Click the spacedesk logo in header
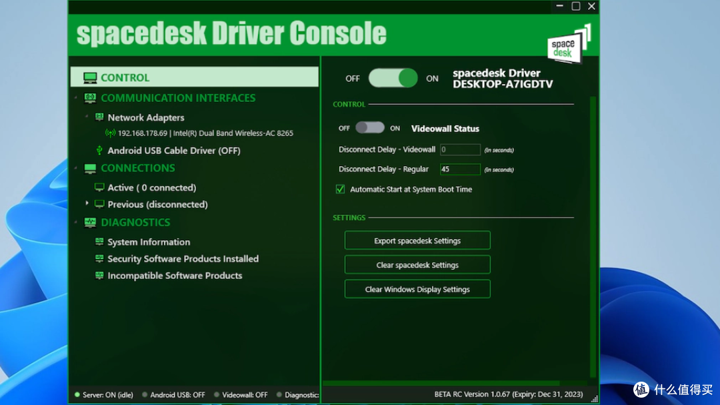720x405 pixels. [569, 45]
